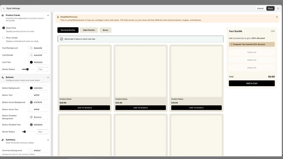Open the Button Hover Background color swatch
283x159 pixels.
[x=31, y=102]
